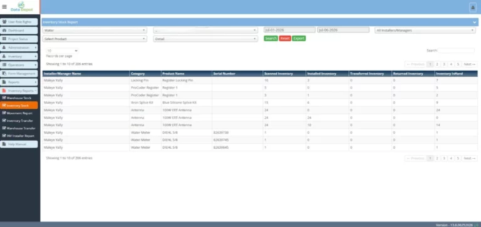Go to page 3 in top pagination
The width and height of the screenshot is (481, 227).
point(444,64)
